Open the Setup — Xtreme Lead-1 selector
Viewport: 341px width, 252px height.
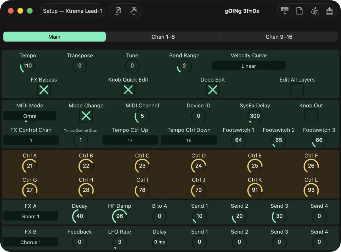pyautogui.click(x=72, y=11)
